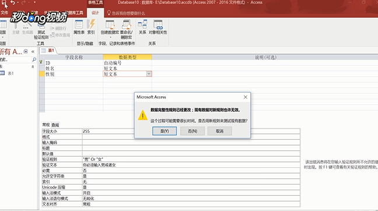
Task: Click 取消 in the Access dialog
Action: 219,131
